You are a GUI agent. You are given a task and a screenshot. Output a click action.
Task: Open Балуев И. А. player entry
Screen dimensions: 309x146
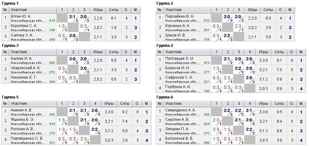coord(22,59)
